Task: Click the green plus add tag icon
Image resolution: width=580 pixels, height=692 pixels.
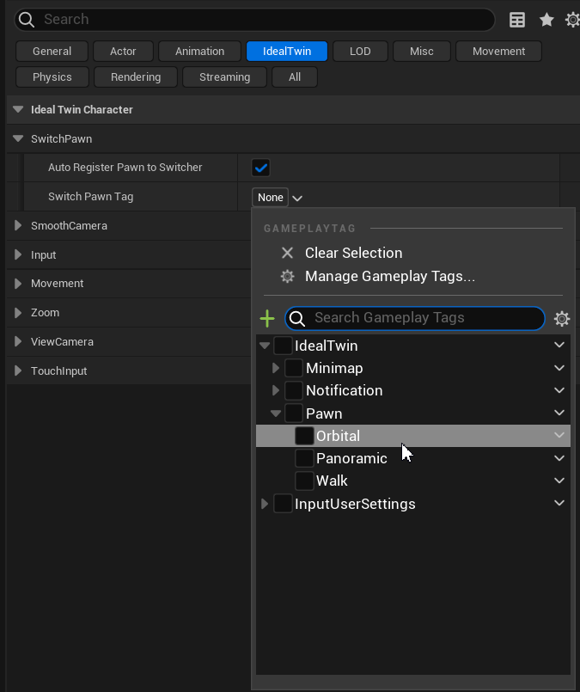Action: [267, 319]
